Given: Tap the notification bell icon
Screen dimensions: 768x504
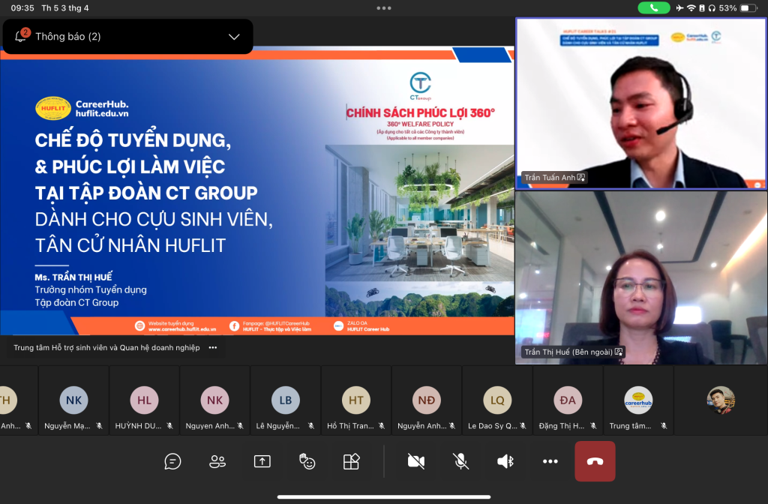Looking at the screenshot, I should point(21,36).
